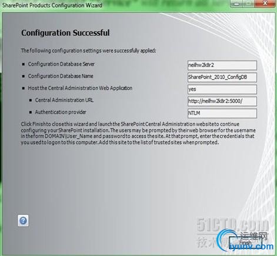This screenshot has width=277, height=256.
Task: Click the 'Configuration Database Name' label
Action: (x=61, y=76)
